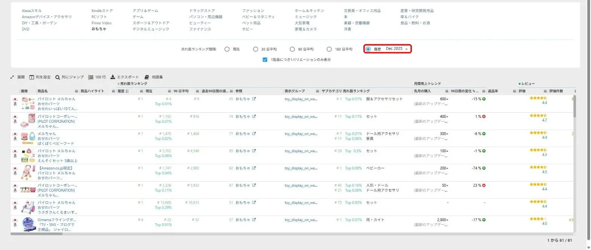Click the rating number 4.5

click(x=544, y=172)
